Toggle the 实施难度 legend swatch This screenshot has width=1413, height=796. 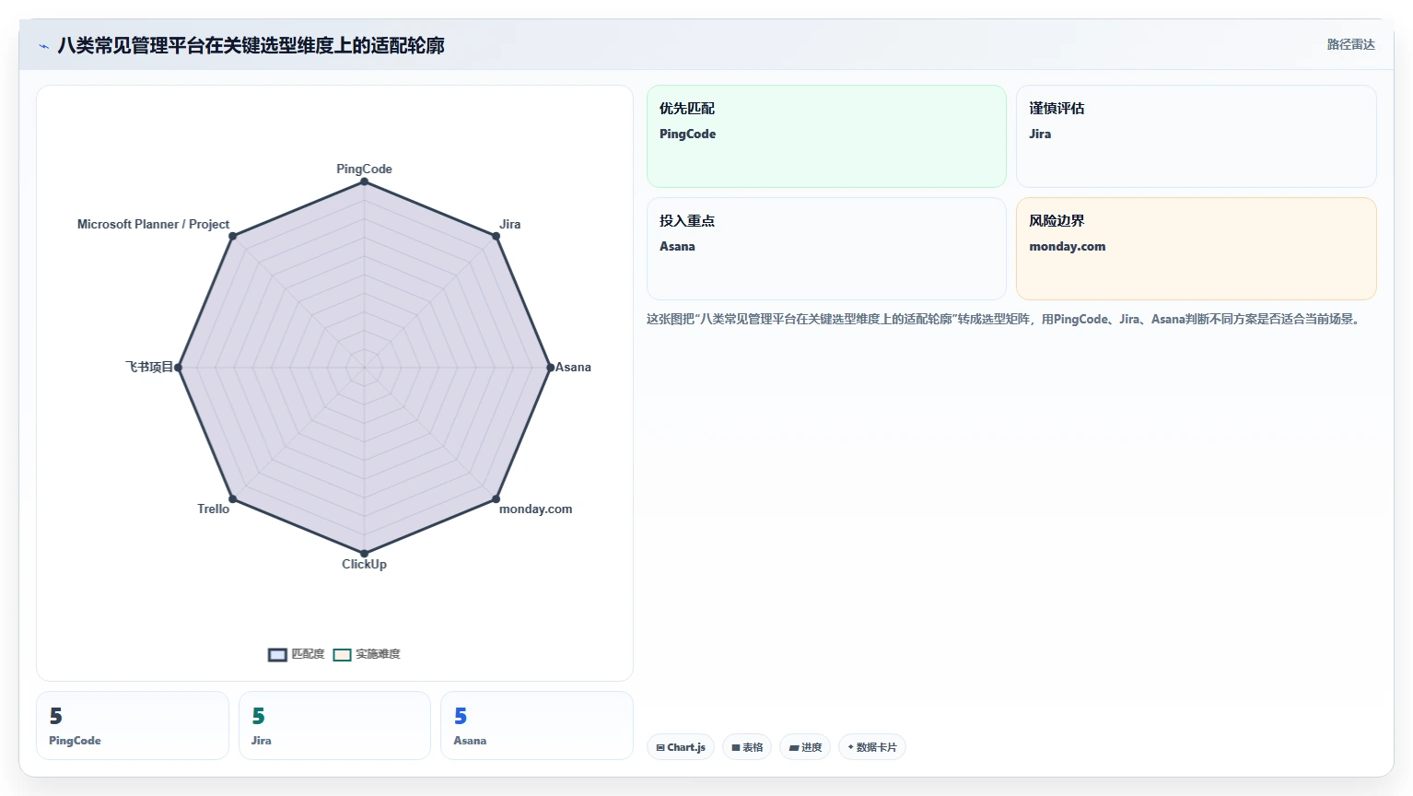342,655
